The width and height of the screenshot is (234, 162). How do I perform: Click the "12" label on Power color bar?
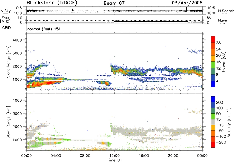point(218,68)
